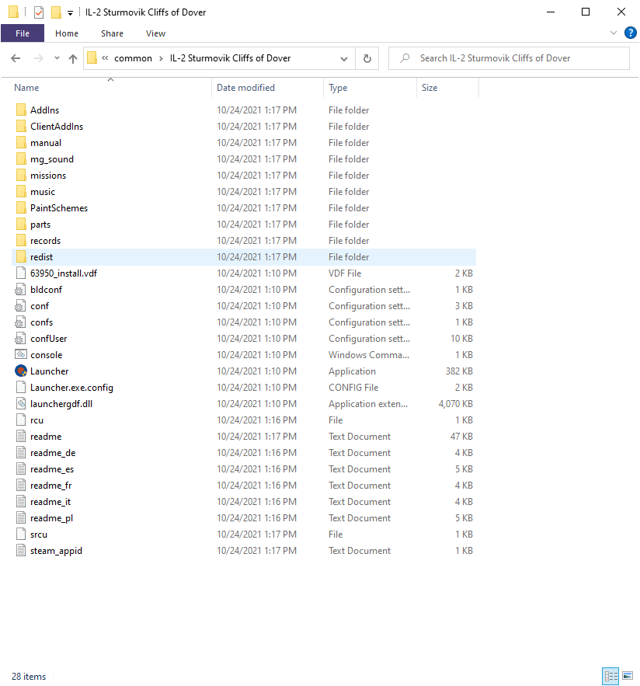Image resolution: width=640 pixels, height=686 pixels.
Task: Open the Share ribbon tab
Action: tap(112, 33)
